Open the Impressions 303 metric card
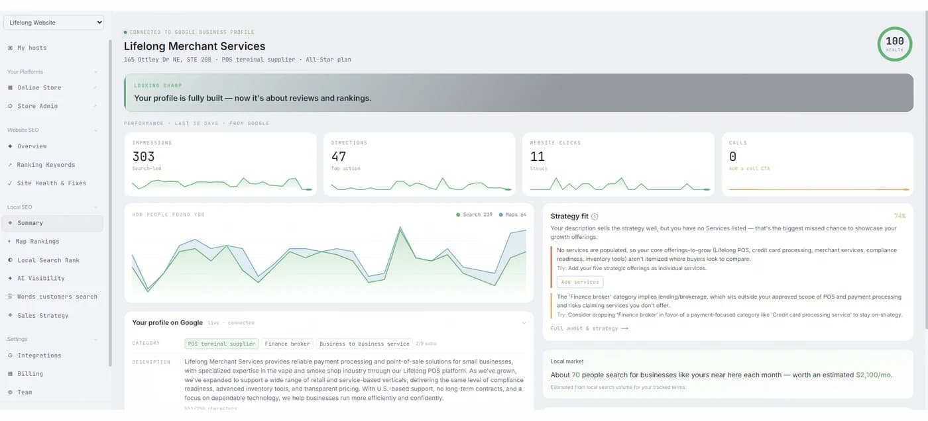This screenshot has width=928, height=421. pyautogui.click(x=220, y=164)
